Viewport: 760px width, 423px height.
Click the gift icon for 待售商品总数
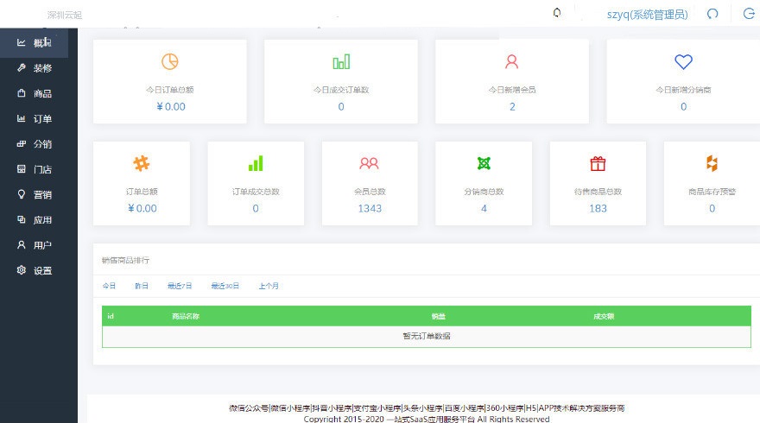[598, 163]
